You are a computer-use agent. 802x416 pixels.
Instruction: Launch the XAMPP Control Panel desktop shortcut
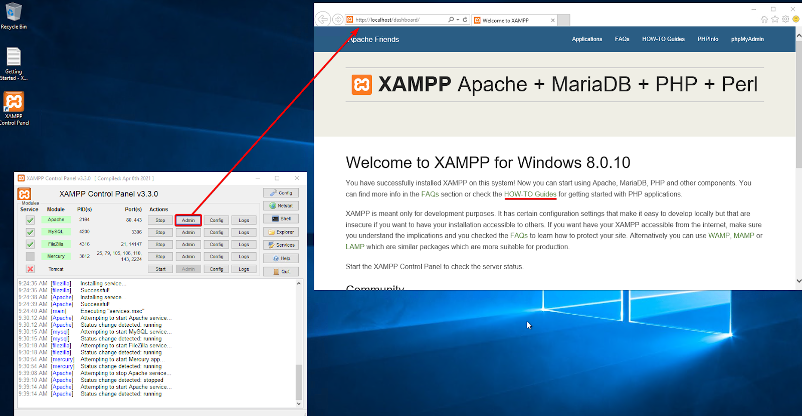tap(14, 108)
